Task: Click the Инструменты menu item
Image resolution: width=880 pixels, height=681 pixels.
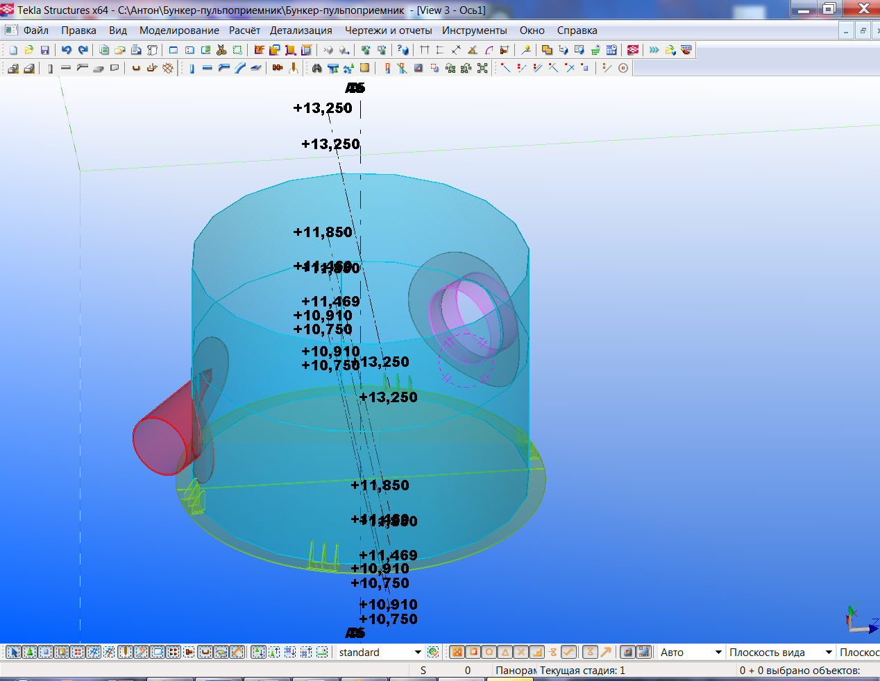Action: click(474, 31)
